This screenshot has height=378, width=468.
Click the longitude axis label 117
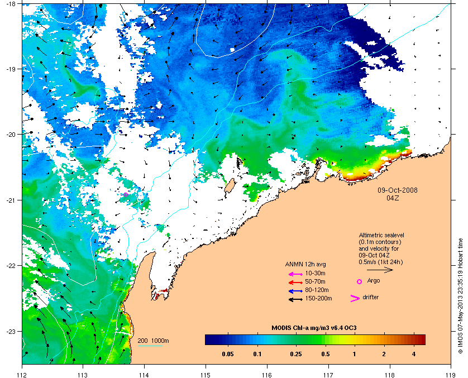(328, 375)
